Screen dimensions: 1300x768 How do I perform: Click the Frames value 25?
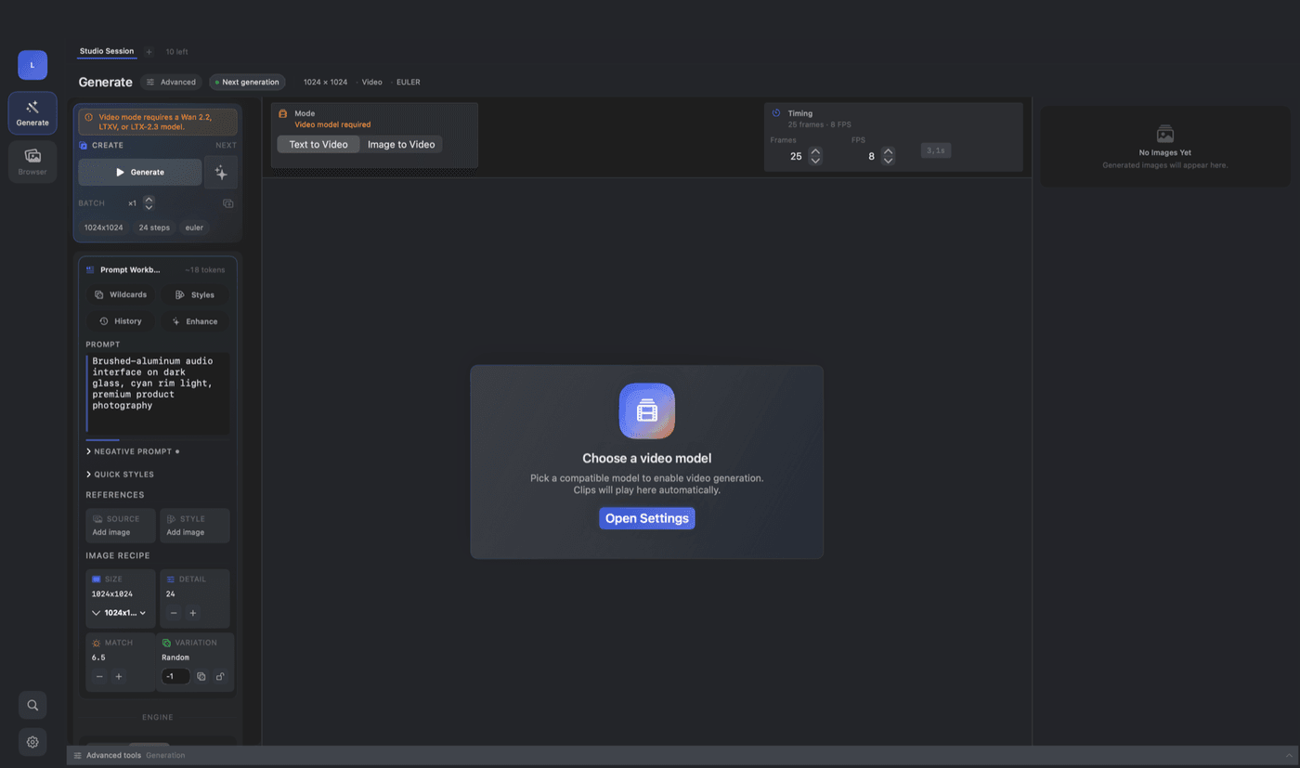tap(796, 157)
